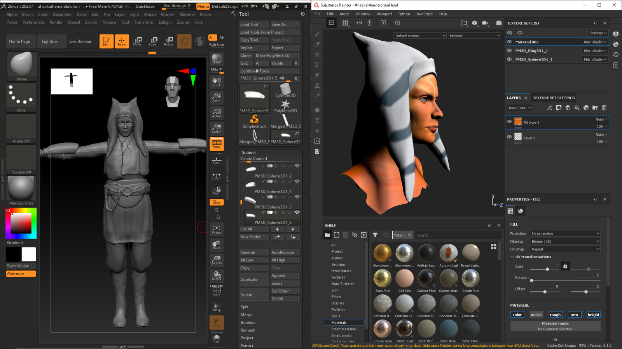This screenshot has height=349, width=622.
Task: Toggle Persp perspective mode in ZBrush
Action: pos(217,144)
